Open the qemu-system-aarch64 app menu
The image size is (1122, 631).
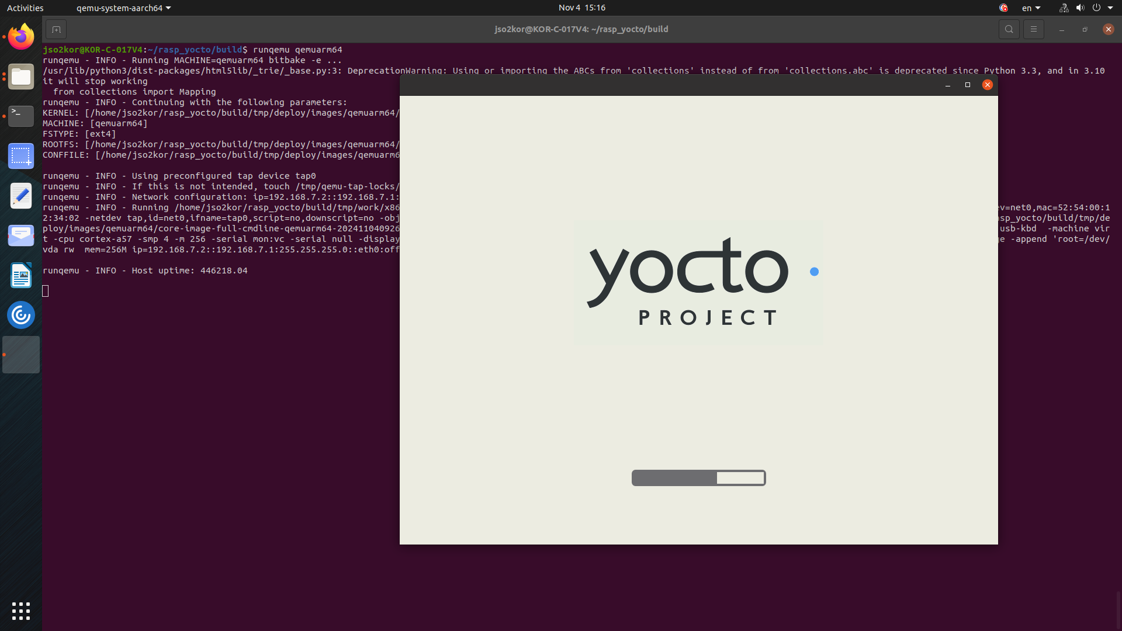123,8
